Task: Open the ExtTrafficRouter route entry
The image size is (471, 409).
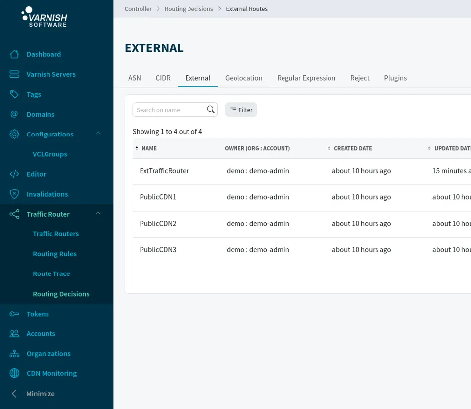Action: coord(164,171)
